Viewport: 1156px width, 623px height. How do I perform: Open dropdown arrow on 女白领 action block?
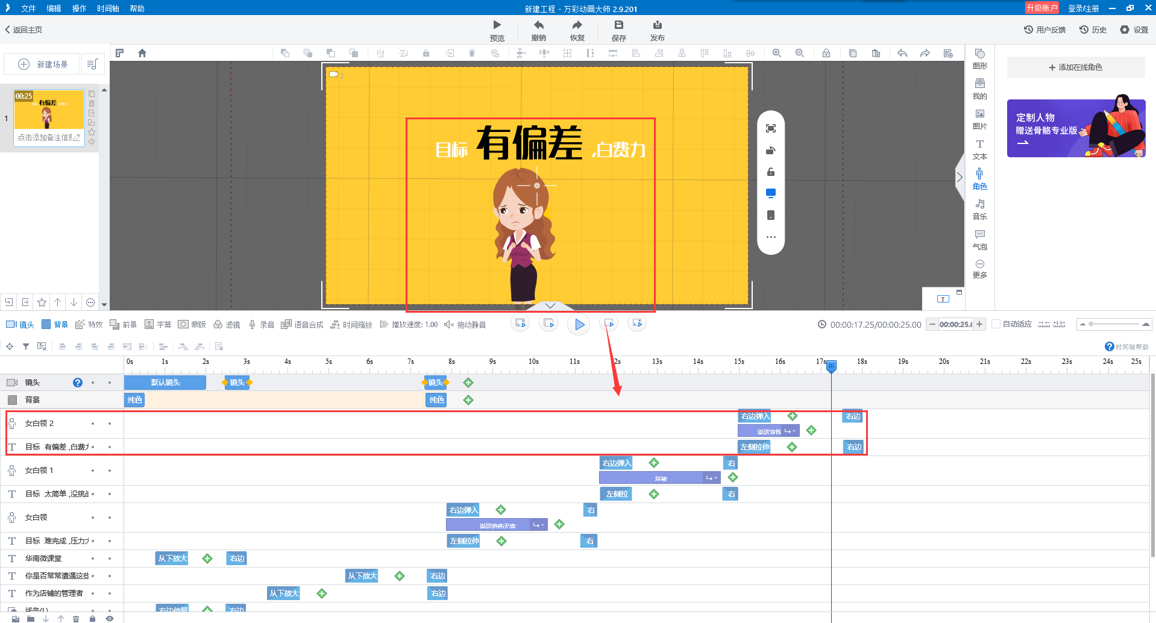[543, 525]
